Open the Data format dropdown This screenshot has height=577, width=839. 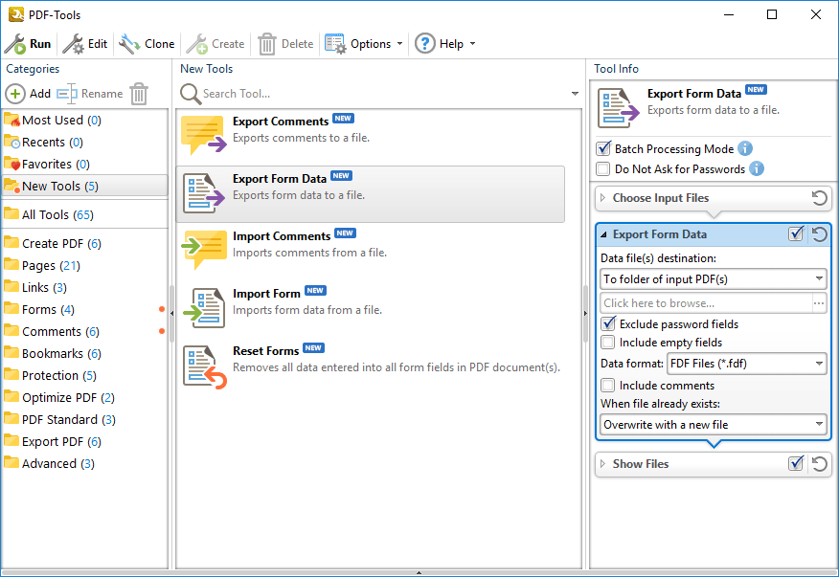click(746, 364)
